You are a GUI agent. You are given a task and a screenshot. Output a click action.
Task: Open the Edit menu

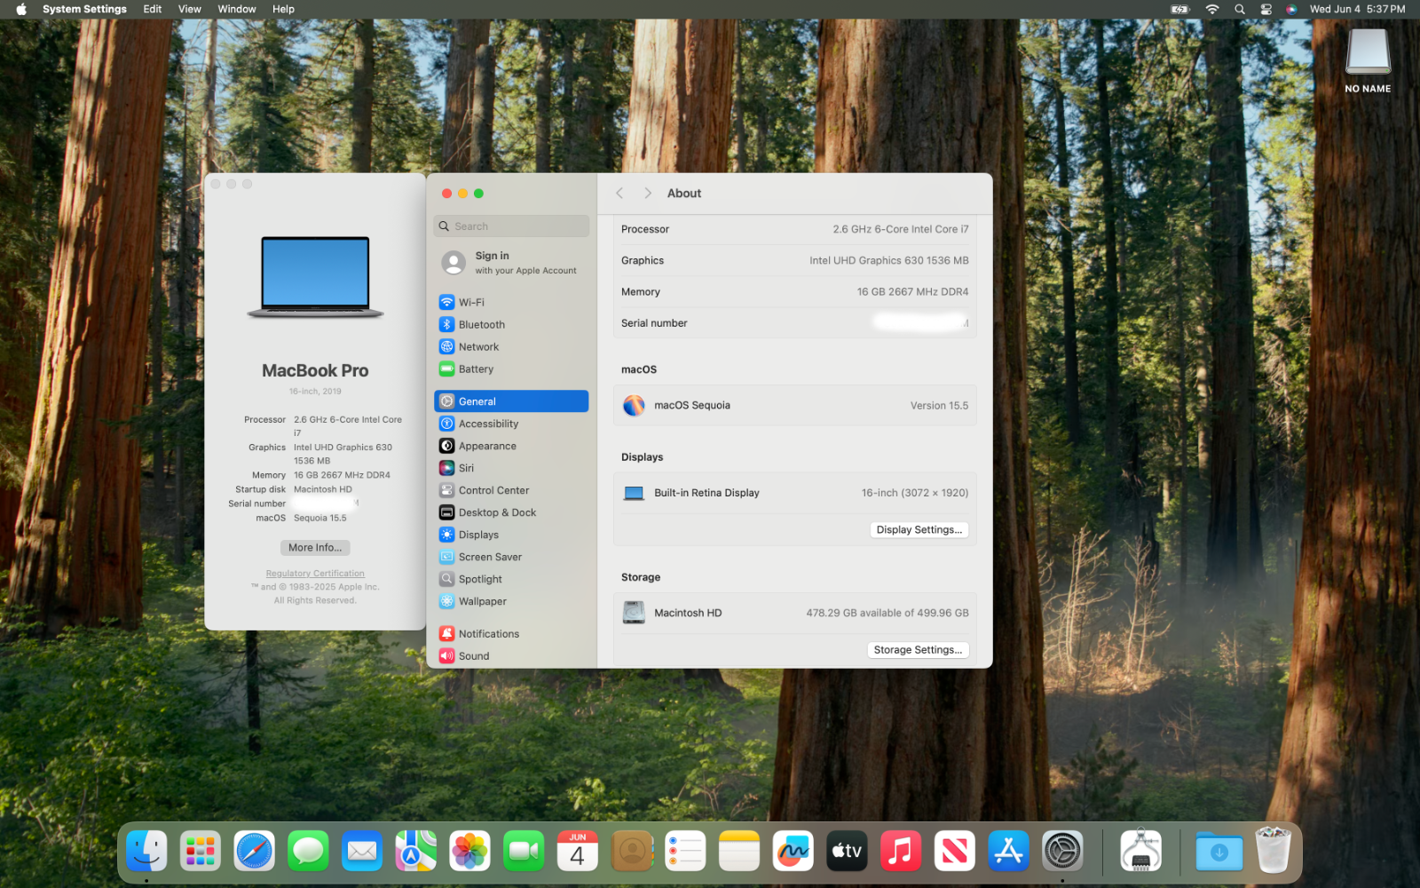click(x=153, y=9)
